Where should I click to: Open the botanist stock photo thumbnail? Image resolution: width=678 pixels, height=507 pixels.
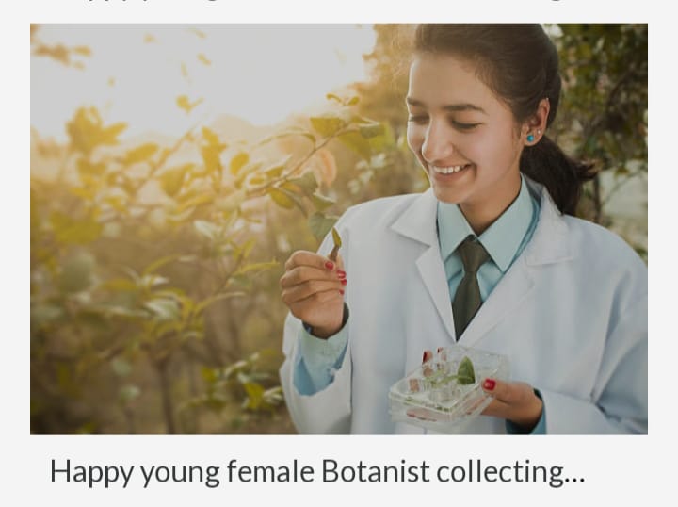(x=339, y=229)
